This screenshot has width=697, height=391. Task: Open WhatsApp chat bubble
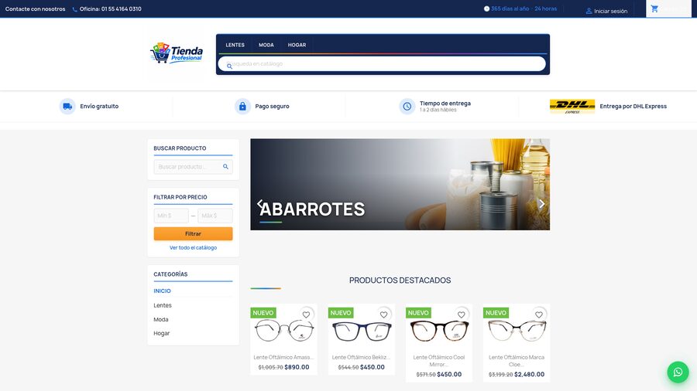coord(678,372)
